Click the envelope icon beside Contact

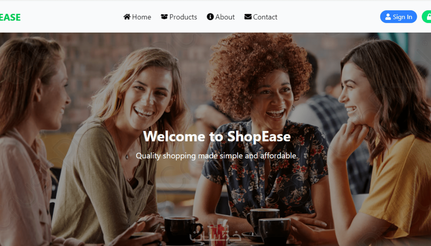(x=248, y=17)
